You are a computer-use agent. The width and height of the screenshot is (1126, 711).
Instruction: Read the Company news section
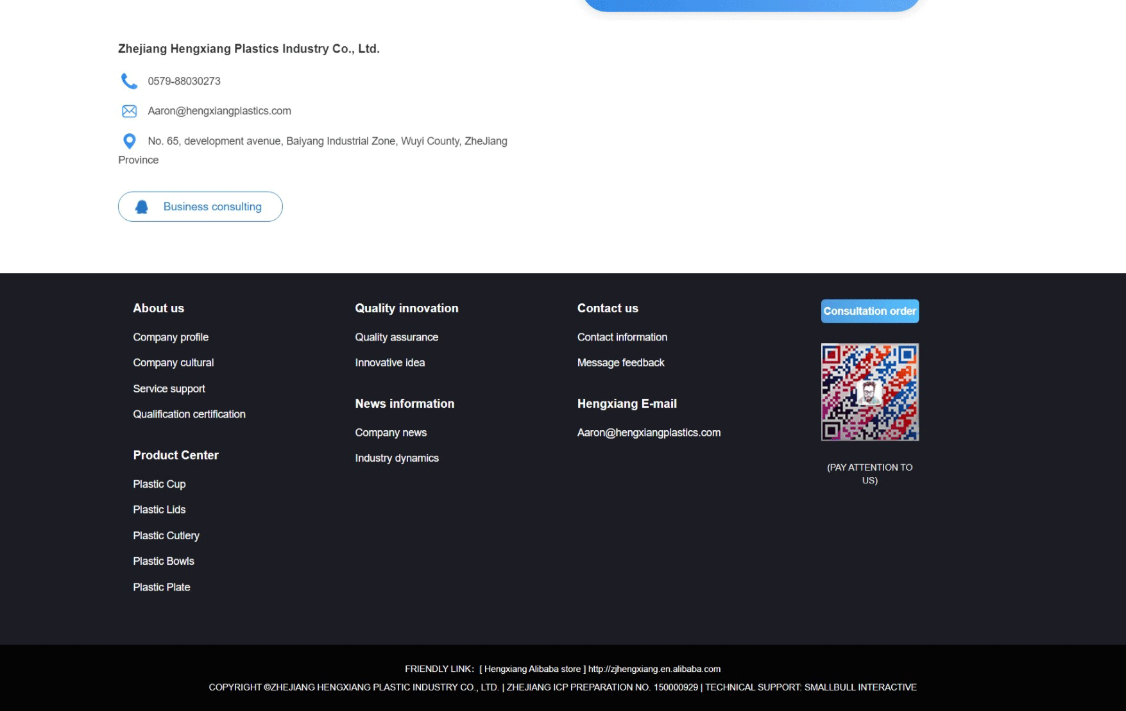pyautogui.click(x=391, y=433)
